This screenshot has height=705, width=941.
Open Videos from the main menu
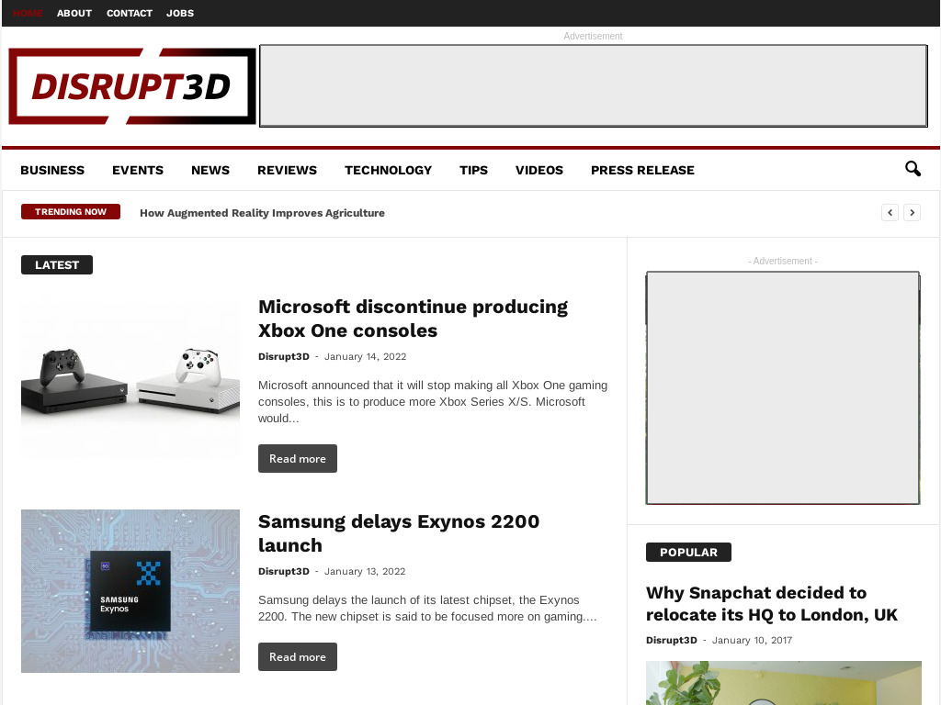click(x=539, y=170)
